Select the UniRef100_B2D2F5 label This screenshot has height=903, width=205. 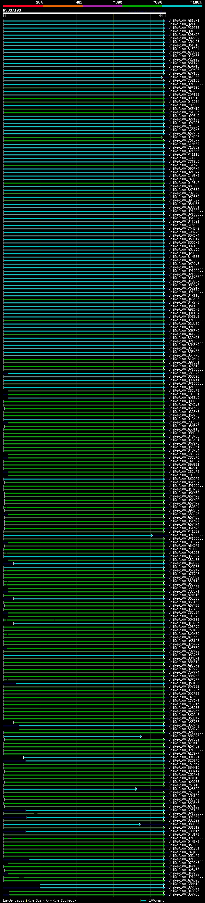pyautogui.click(x=184, y=761)
